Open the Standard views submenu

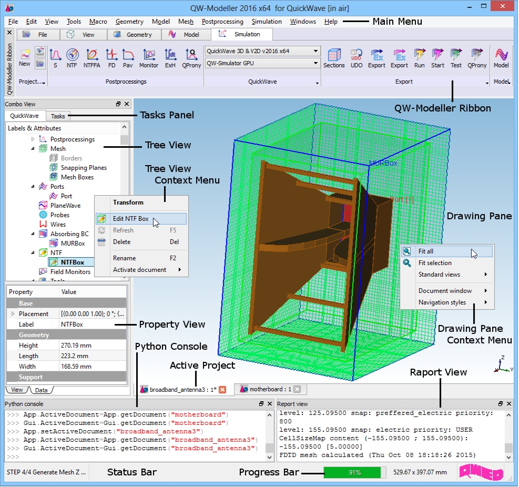[x=447, y=274]
